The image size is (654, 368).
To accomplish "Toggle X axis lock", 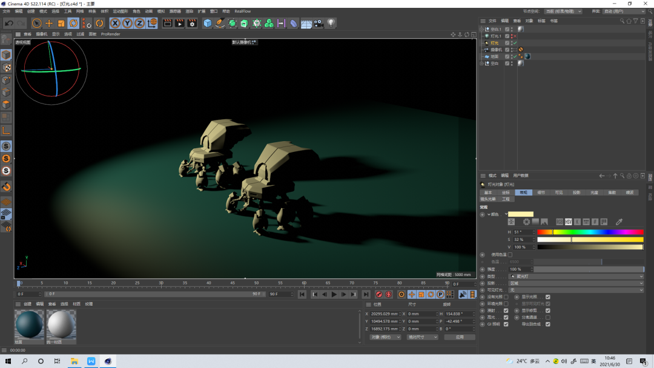I will tap(115, 24).
